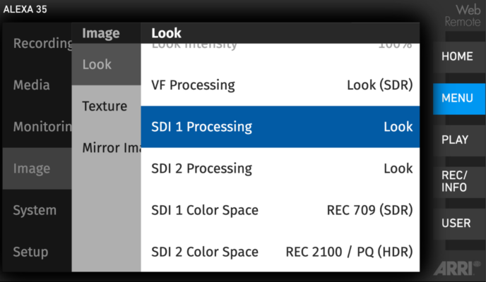Open the Media menu entry
486x282 pixels.
point(37,85)
